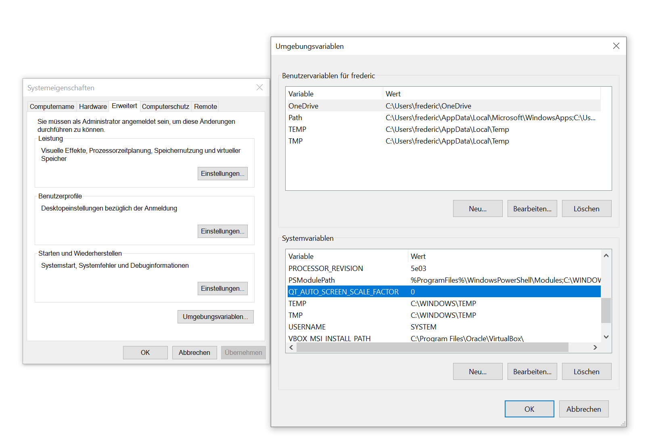
Task: Click Löschen under Systemvariablen
Action: pos(586,371)
